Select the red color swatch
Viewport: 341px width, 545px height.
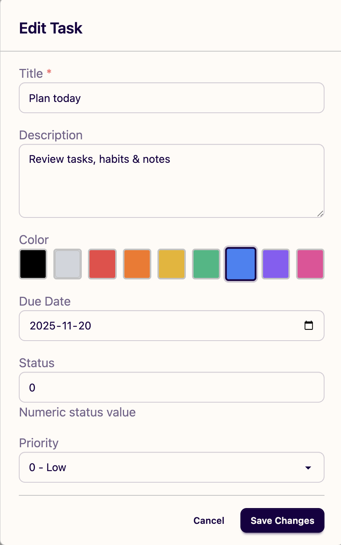pos(102,264)
